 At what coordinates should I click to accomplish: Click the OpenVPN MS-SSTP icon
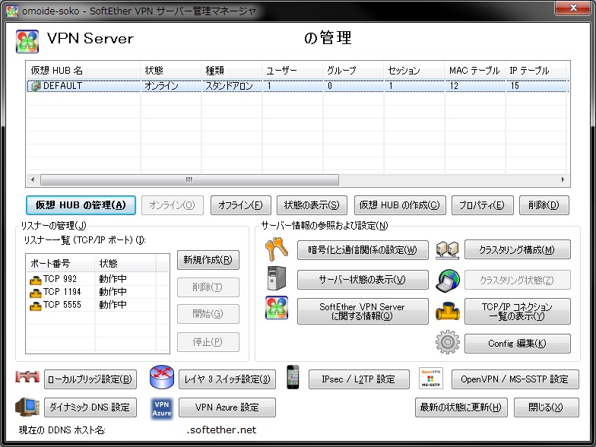click(430, 378)
